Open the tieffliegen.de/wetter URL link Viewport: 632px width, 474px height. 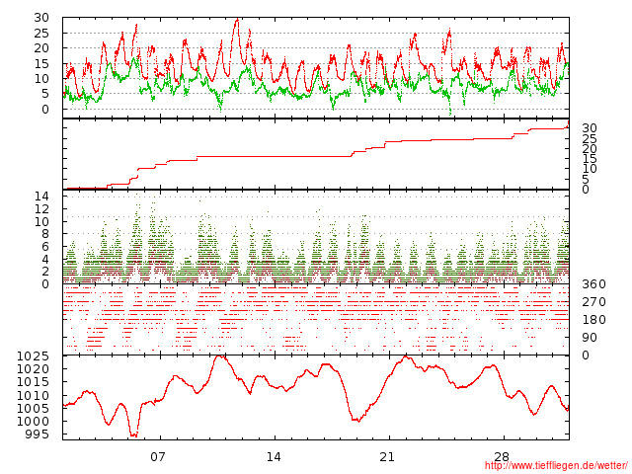click(x=556, y=466)
